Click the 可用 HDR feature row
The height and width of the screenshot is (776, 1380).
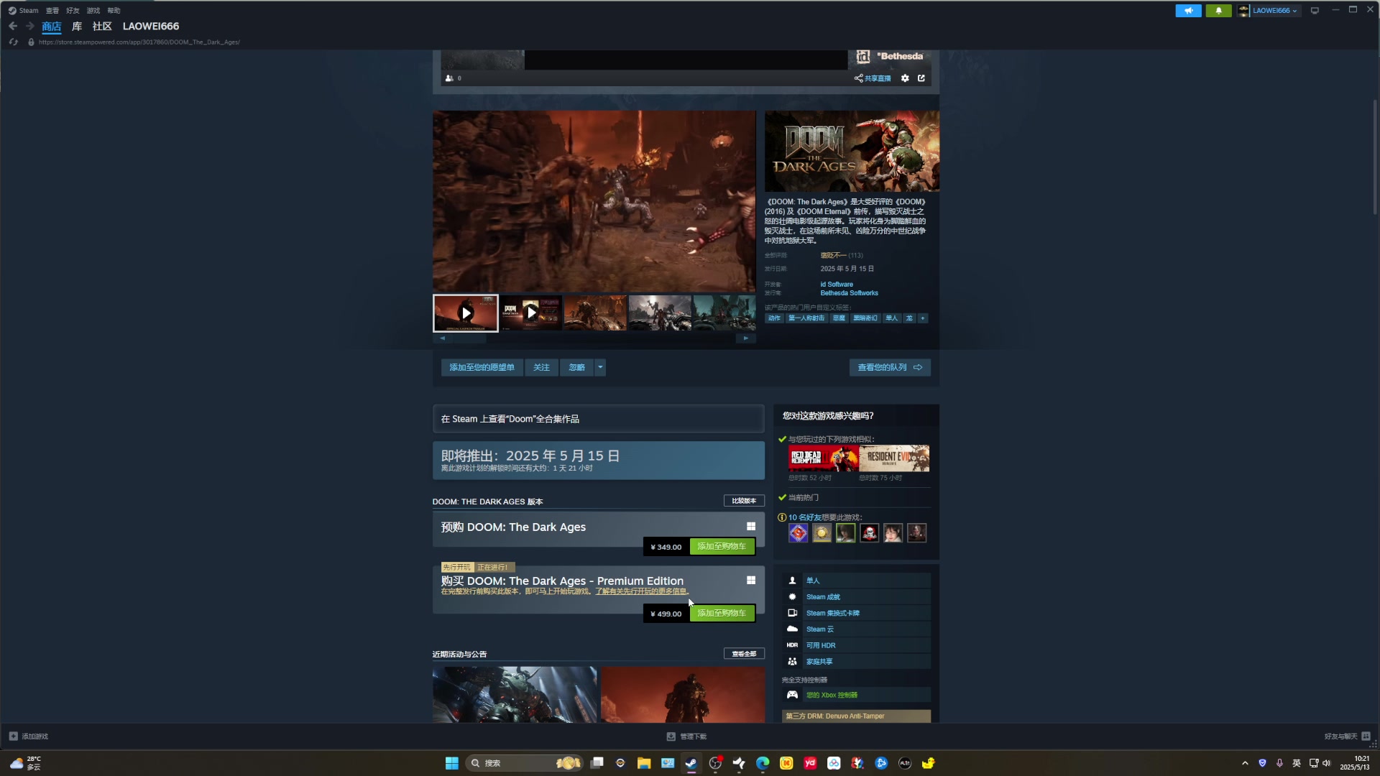click(856, 646)
